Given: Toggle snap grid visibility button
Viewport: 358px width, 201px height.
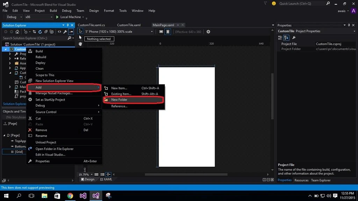Looking at the screenshot, I should tap(96, 174).
